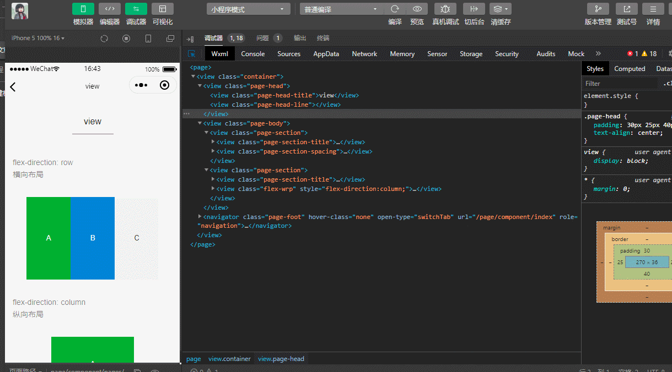Open the iPhone 5 100% 16 device dropdown

(38, 39)
